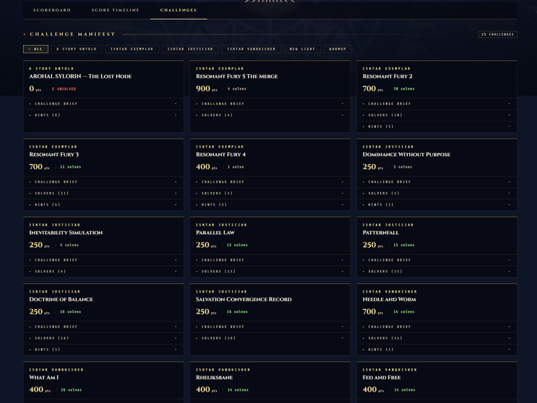Click the Resonant Fury 5 The Merge title
The height and width of the screenshot is (403, 537).
coord(237,76)
